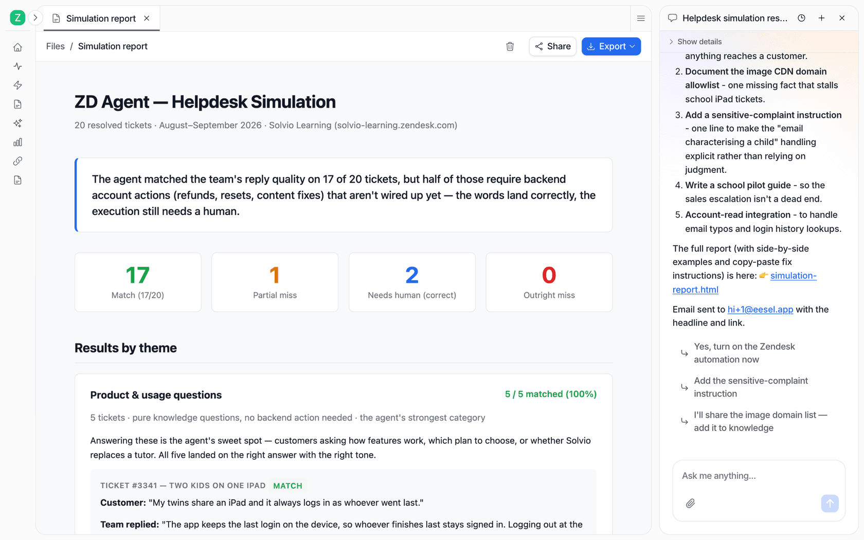Attach a file with the paperclip icon
Screen dimensions: 864x540
click(690, 503)
